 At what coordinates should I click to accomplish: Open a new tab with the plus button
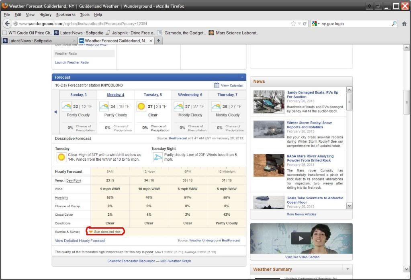click(158, 41)
